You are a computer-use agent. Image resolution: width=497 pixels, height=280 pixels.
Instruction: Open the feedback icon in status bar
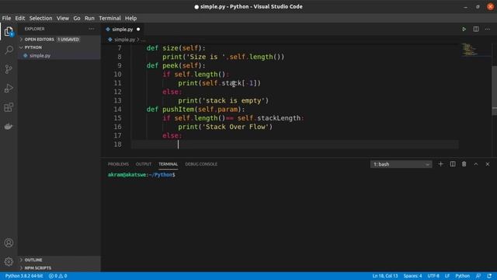tap(478, 276)
